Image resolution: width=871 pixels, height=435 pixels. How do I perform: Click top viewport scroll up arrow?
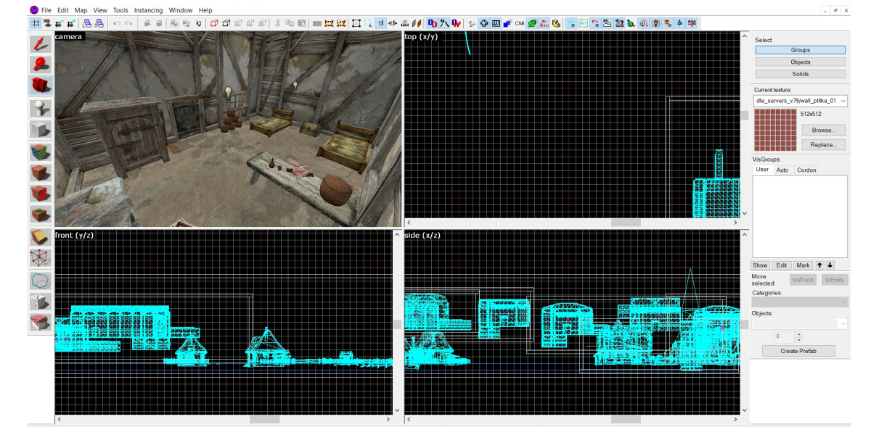click(x=743, y=36)
